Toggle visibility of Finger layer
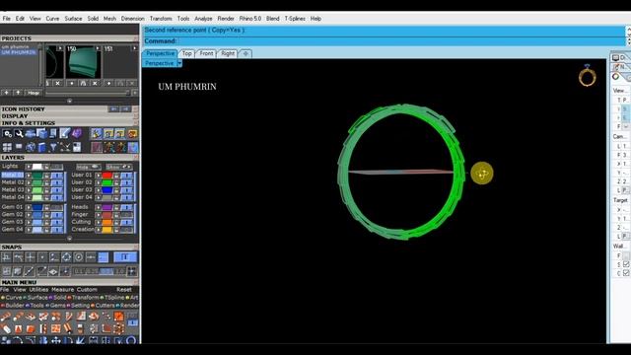 [126, 215]
